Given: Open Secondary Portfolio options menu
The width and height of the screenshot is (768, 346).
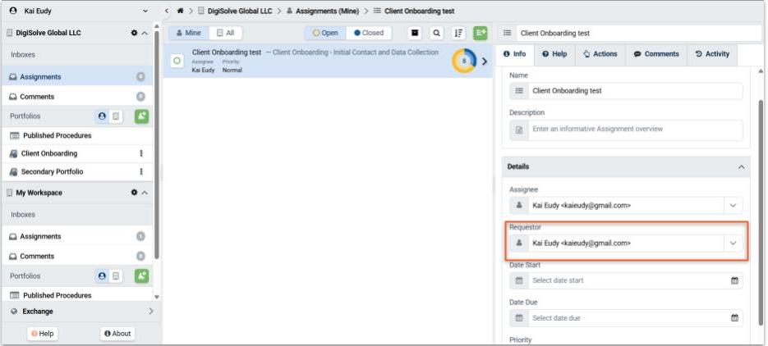Looking at the screenshot, I should point(141,171).
